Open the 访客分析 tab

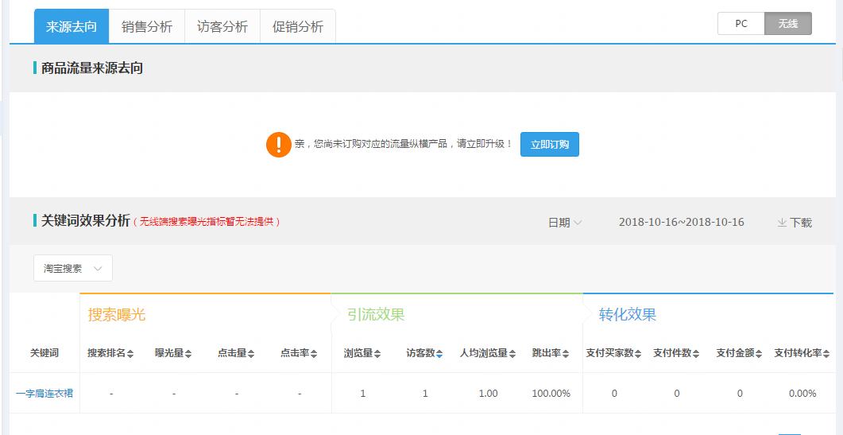[222, 26]
